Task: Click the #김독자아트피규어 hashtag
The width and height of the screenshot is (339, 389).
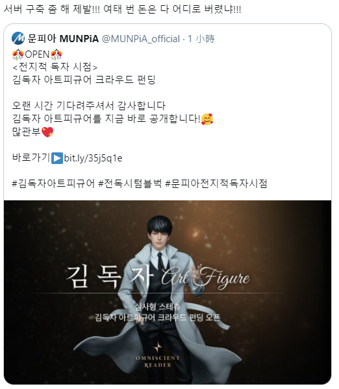Action: pyautogui.click(x=53, y=183)
